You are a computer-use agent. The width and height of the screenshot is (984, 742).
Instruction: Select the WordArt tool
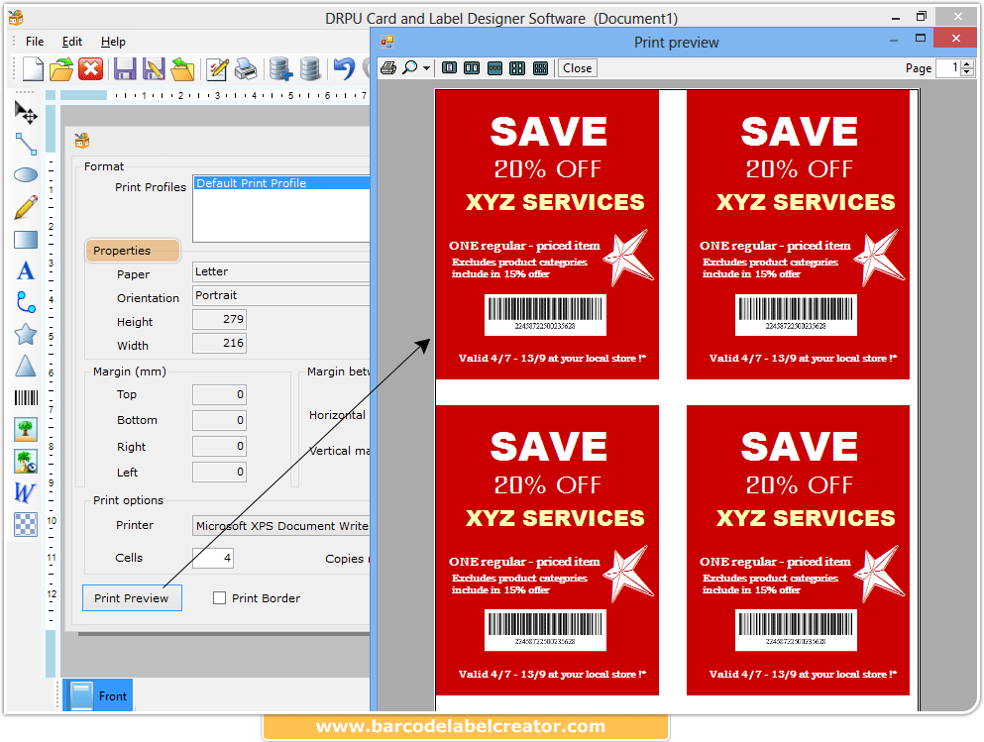coord(25,492)
